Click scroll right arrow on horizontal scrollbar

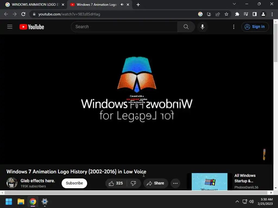(x=271, y=193)
